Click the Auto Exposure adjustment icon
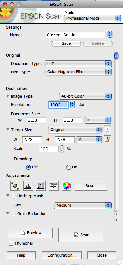This screenshot has width=123, height=265. point(15,186)
